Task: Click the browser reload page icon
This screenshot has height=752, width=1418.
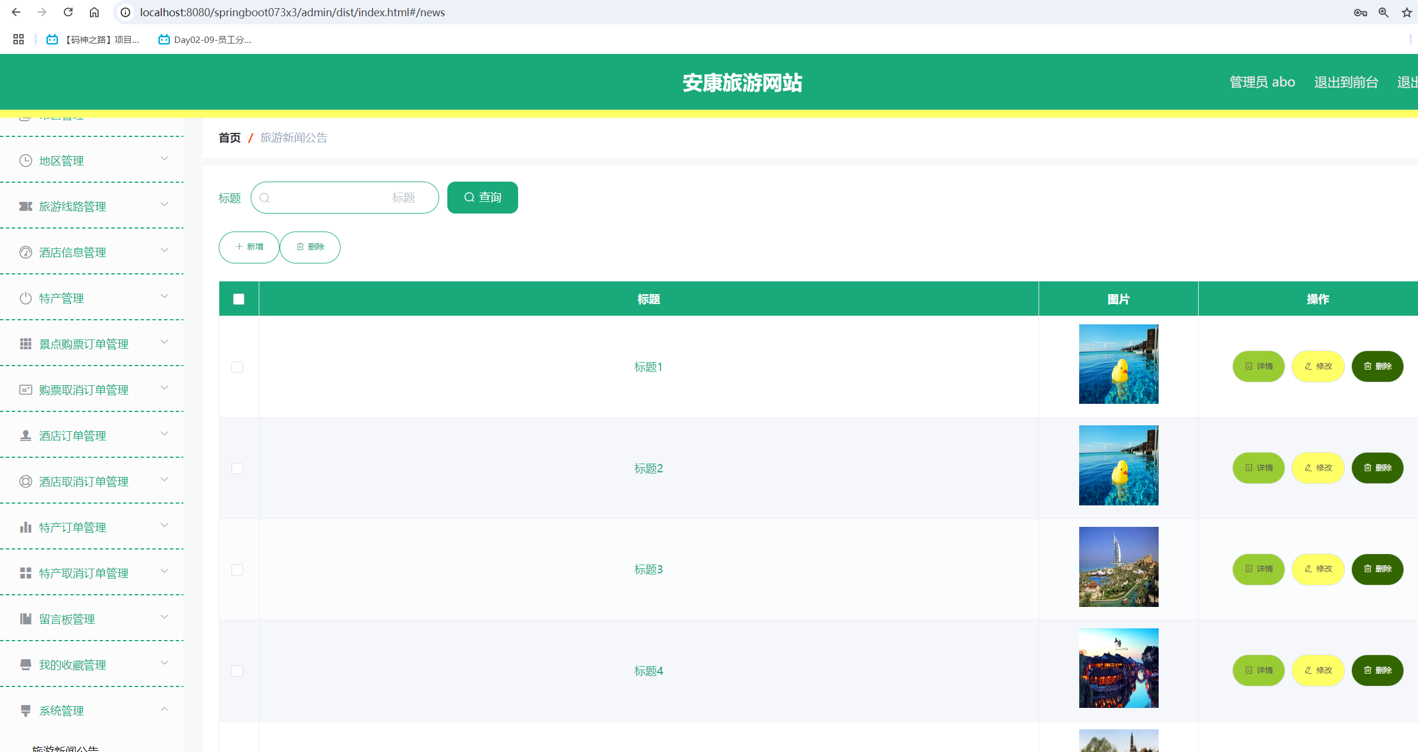Action: (x=68, y=12)
